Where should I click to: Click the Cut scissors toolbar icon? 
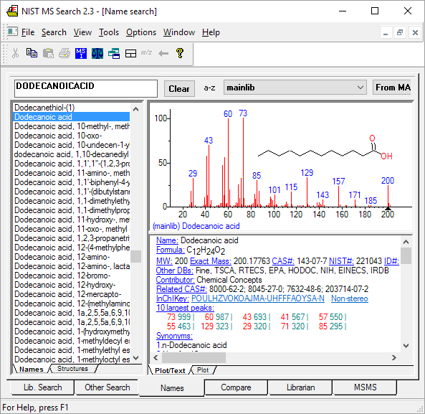point(16,53)
